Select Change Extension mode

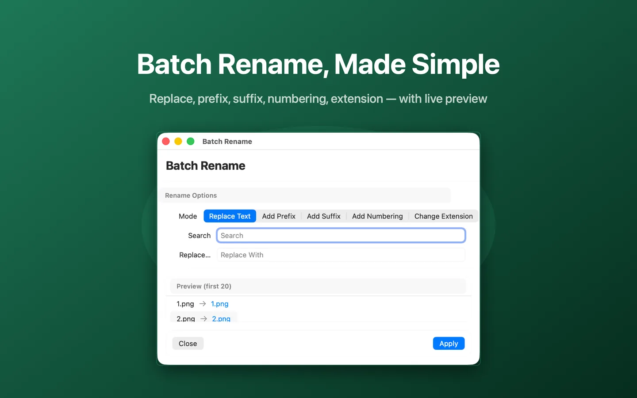click(x=443, y=216)
